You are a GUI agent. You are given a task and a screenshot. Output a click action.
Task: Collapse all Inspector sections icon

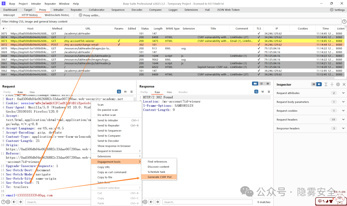click(x=332, y=84)
